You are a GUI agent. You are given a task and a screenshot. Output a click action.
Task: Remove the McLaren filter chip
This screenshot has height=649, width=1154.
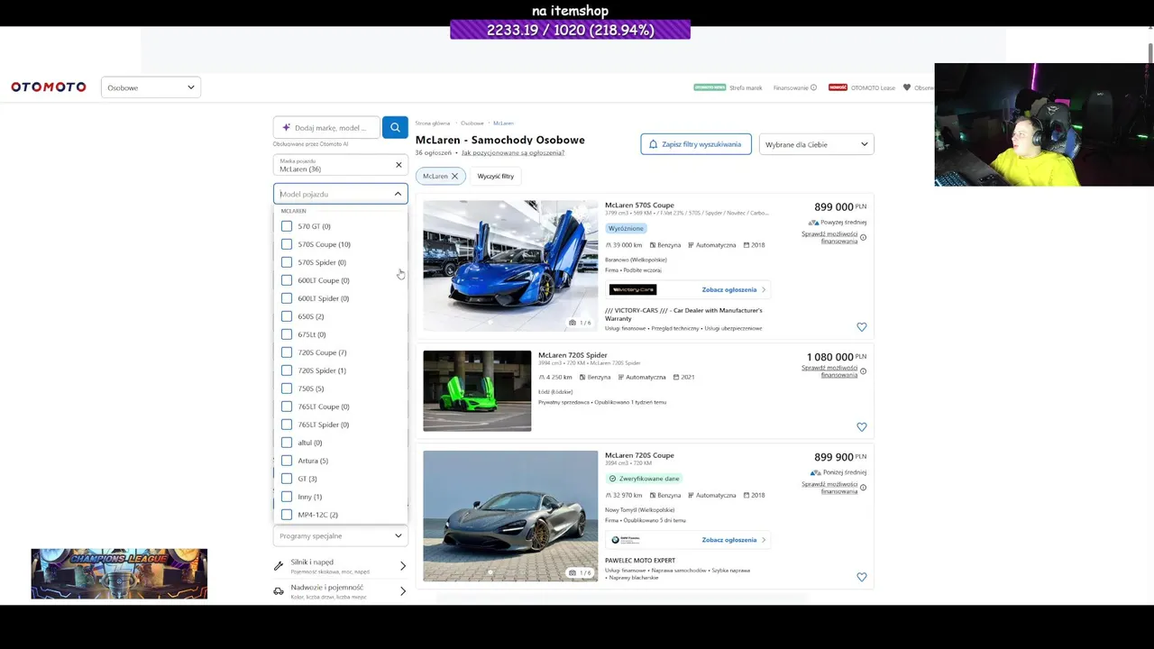click(454, 176)
